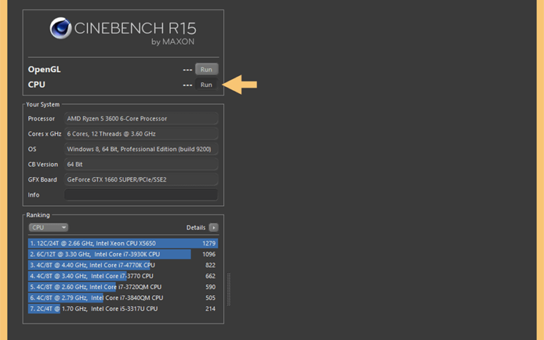Screen dimensions: 544x340
Task: Select ranking row 1 Intel Xeon CPU X5650
Action: pos(123,243)
